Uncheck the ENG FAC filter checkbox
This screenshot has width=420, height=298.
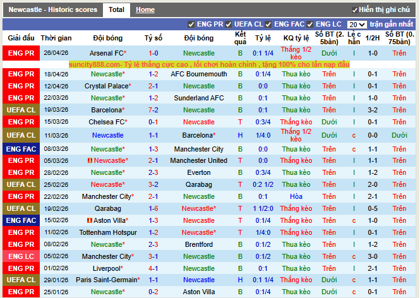(268, 25)
